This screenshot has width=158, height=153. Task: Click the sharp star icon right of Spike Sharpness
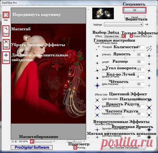(x=149, y=86)
